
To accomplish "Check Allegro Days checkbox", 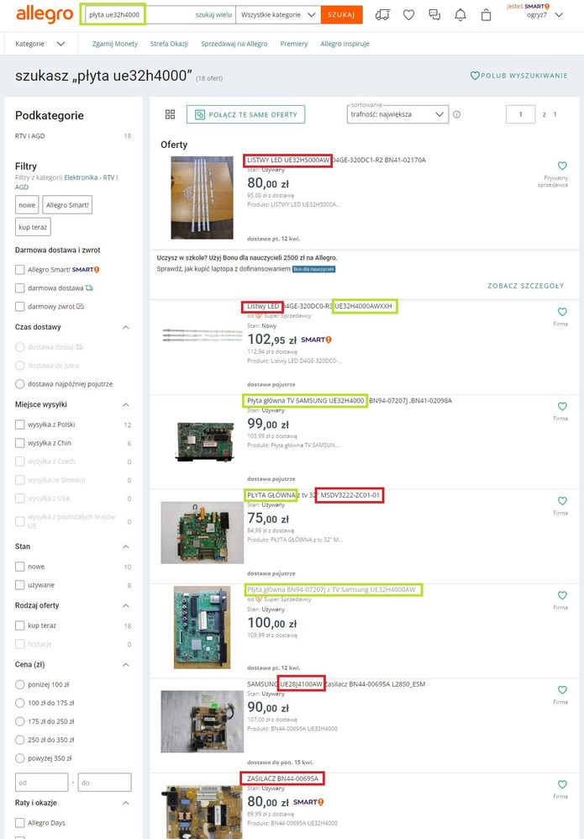I will pyautogui.click(x=20, y=822).
